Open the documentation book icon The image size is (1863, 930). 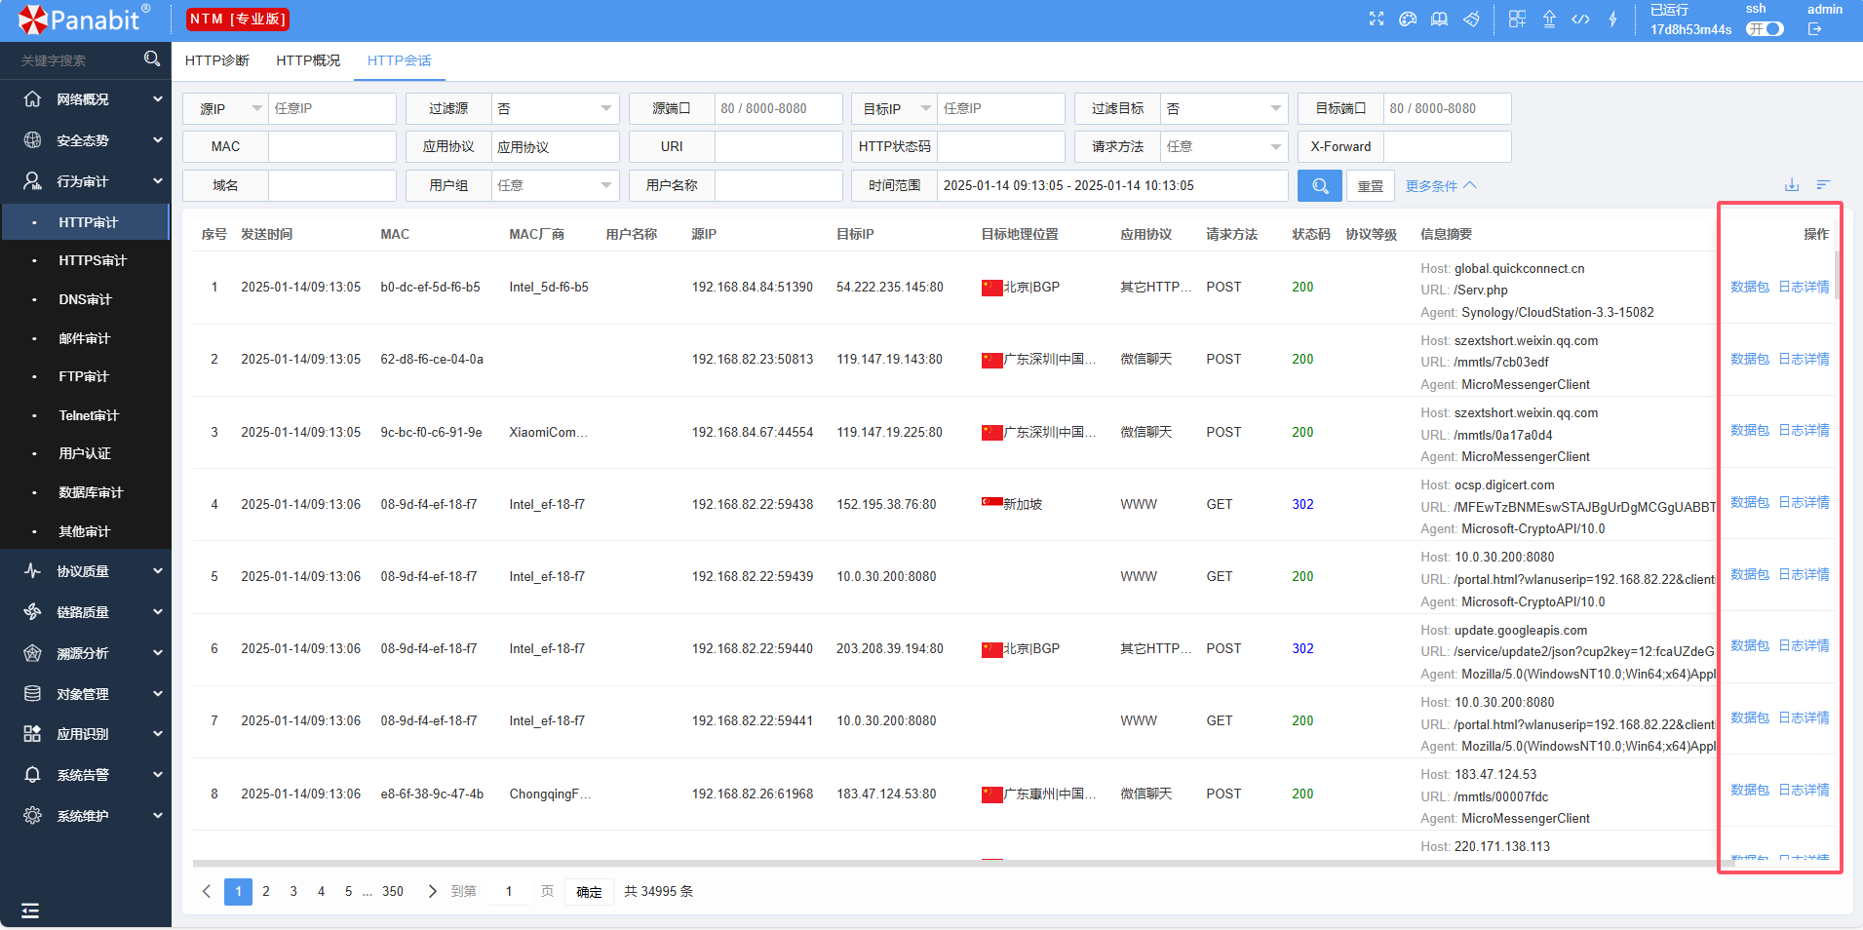point(1439,19)
